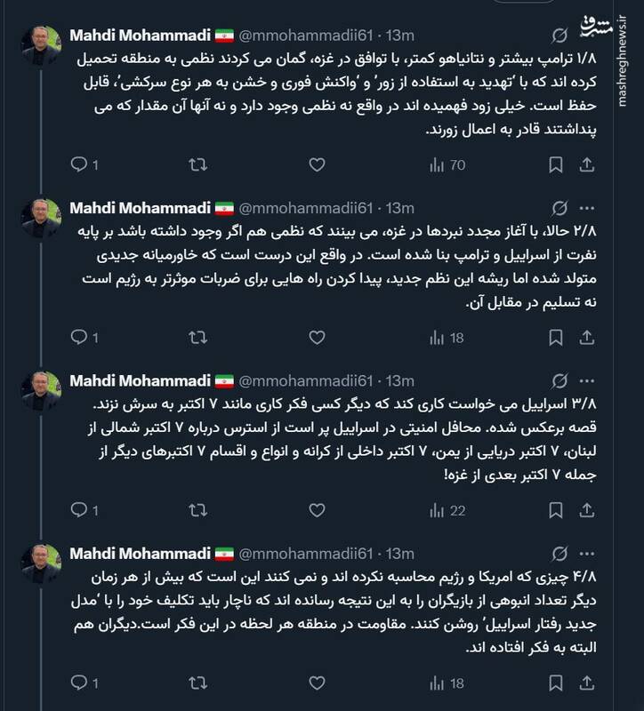644x711 pixels.
Task: Open more options menu on first tweet
Action: 587,36
